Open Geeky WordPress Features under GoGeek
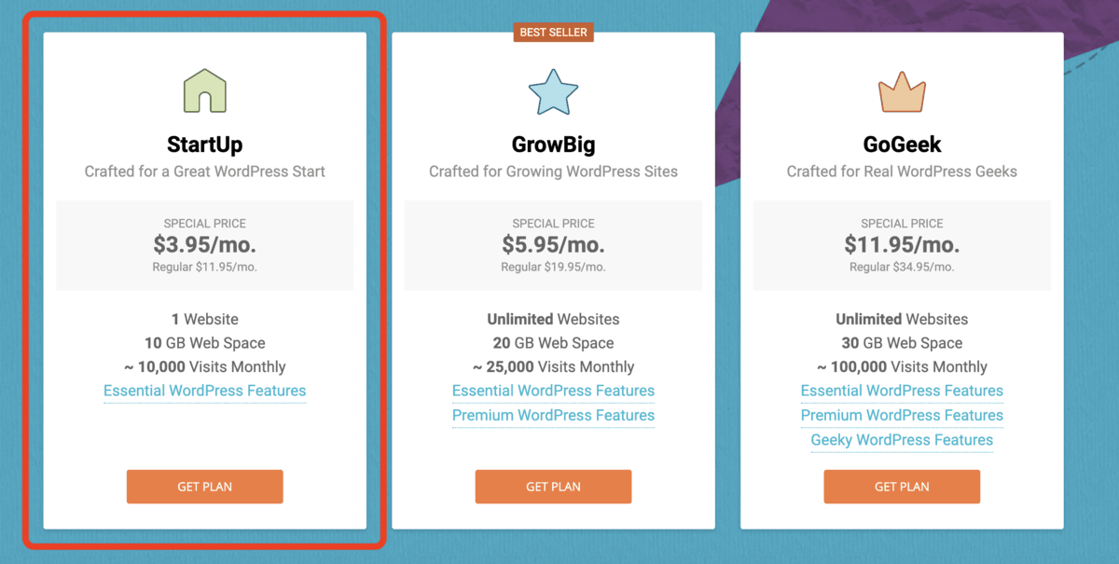 point(902,439)
